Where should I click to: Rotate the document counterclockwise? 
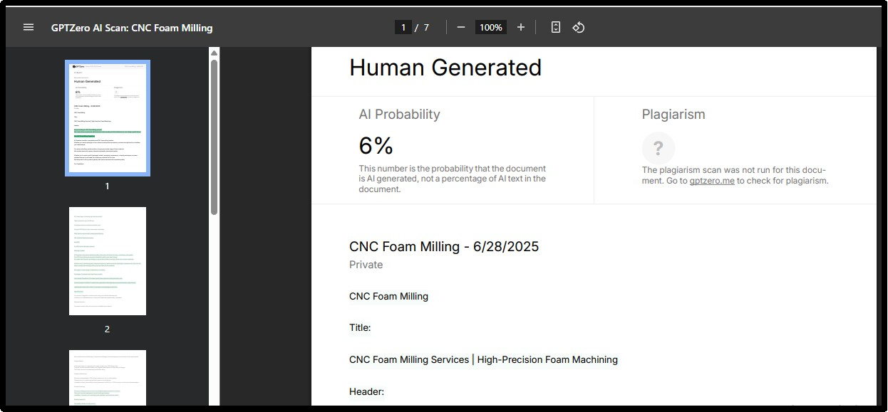point(579,27)
